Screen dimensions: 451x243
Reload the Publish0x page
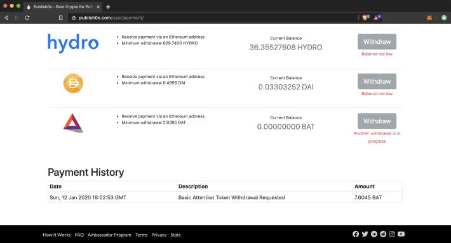[27, 18]
